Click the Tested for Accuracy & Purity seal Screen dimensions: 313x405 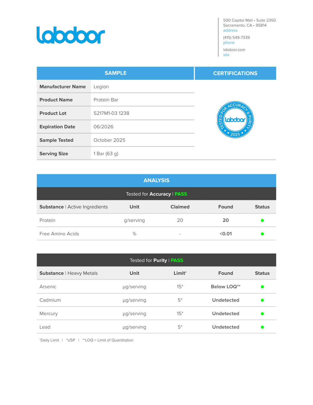tap(235, 120)
